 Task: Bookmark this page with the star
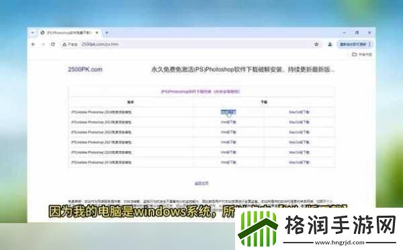pos(316,44)
